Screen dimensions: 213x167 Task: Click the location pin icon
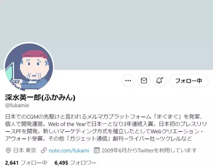[8, 150]
